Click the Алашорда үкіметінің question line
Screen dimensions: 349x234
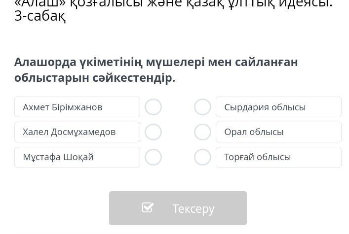click(156, 62)
